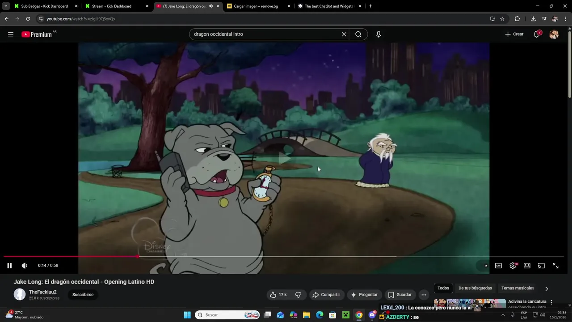Open TheFackiuu2 channel name link
The image size is (572, 322).
tap(43, 292)
